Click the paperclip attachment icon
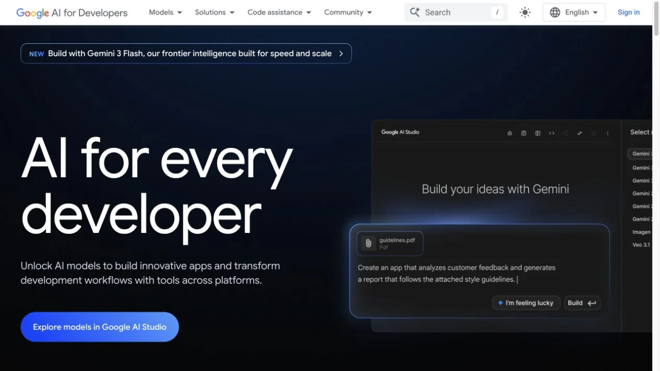The width and height of the screenshot is (660, 371). click(x=368, y=243)
